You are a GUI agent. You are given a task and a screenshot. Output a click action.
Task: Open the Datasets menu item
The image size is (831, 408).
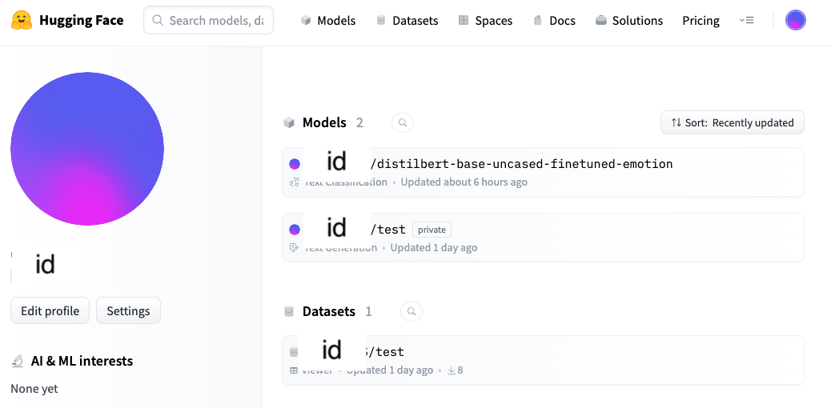pyautogui.click(x=415, y=21)
